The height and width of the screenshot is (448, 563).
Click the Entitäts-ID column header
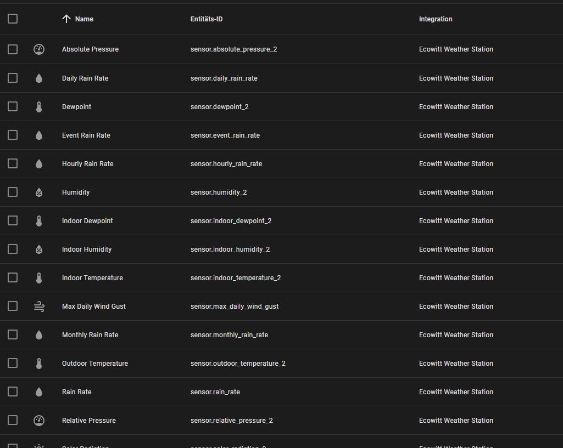pyautogui.click(x=206, y=18)
